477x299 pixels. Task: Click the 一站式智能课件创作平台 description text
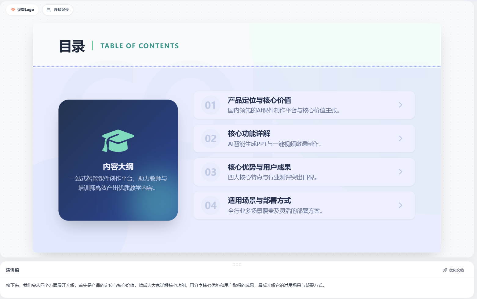point(118,183)
